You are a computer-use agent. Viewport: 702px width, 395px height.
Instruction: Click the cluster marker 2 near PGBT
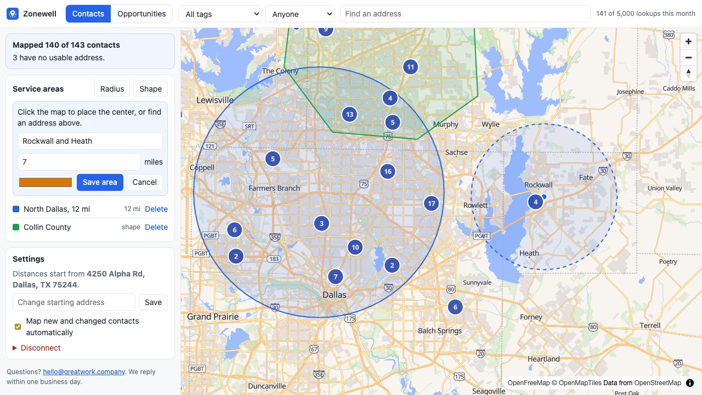tap(236, 256)
